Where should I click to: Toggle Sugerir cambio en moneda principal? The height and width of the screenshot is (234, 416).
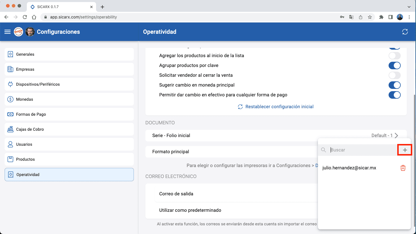394,85
